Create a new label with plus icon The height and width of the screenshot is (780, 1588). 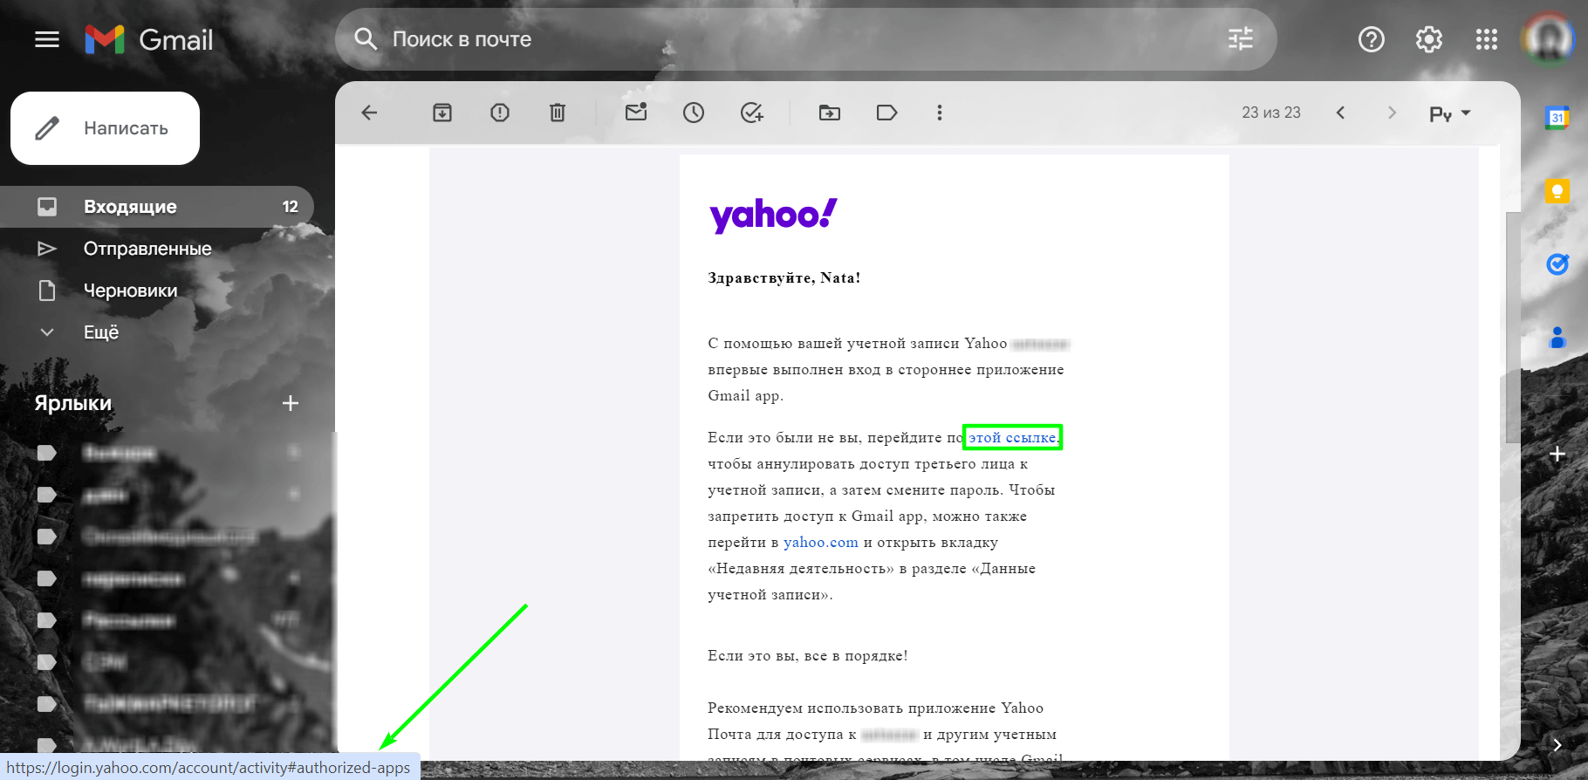pyautogui.click(x=291, y=403)
